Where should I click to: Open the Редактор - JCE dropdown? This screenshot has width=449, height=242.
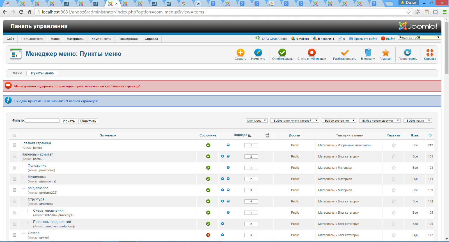419,37
